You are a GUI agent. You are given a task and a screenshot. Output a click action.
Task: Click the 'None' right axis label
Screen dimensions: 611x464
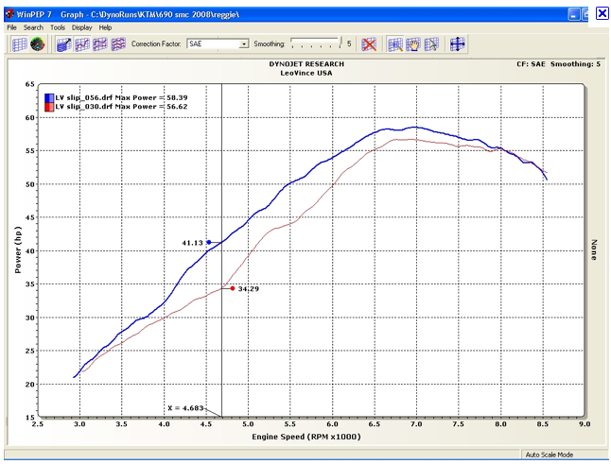click(594, 249)
